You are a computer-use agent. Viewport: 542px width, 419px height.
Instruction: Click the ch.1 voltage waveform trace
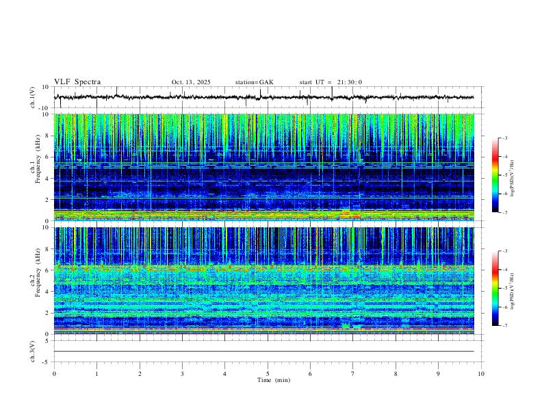tap(263, 97)
